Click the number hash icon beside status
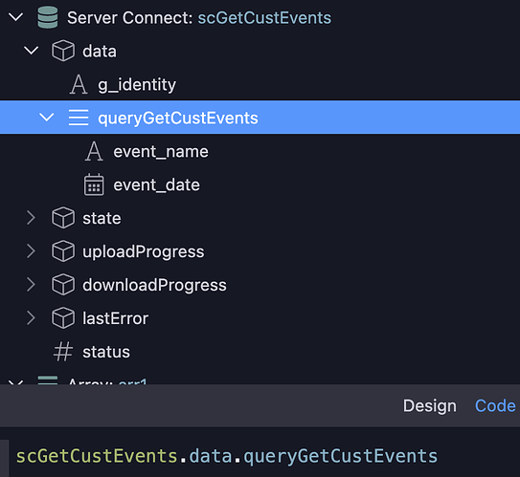This screenshot has width=520, height=477. [63, 352]
